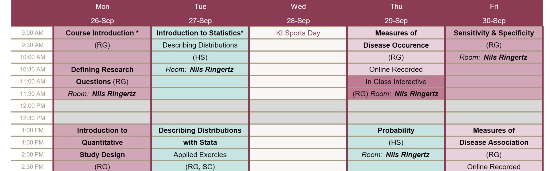Click the Applied Exercies cell on Tuesday
550x171 pixels.
tap(200, 155)
